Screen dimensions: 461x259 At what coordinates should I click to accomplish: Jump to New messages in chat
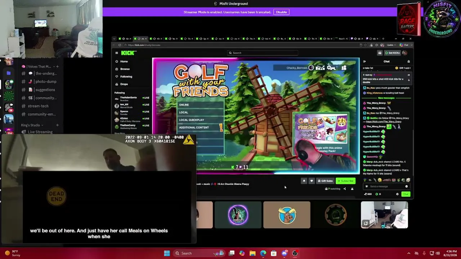(x=386, y=98)
